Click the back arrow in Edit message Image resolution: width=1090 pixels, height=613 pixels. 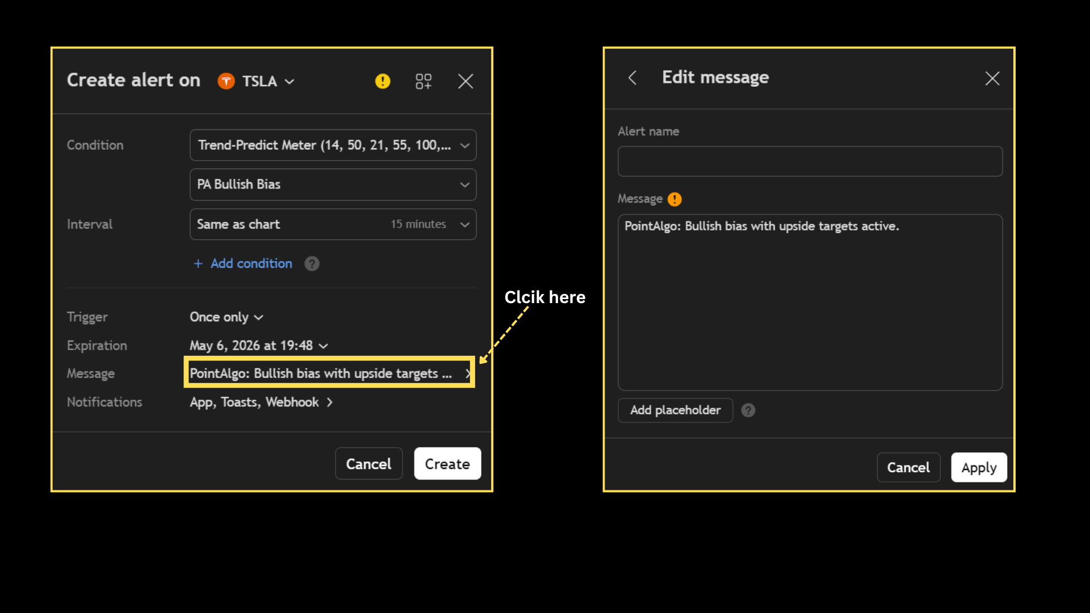click(632, 78)
